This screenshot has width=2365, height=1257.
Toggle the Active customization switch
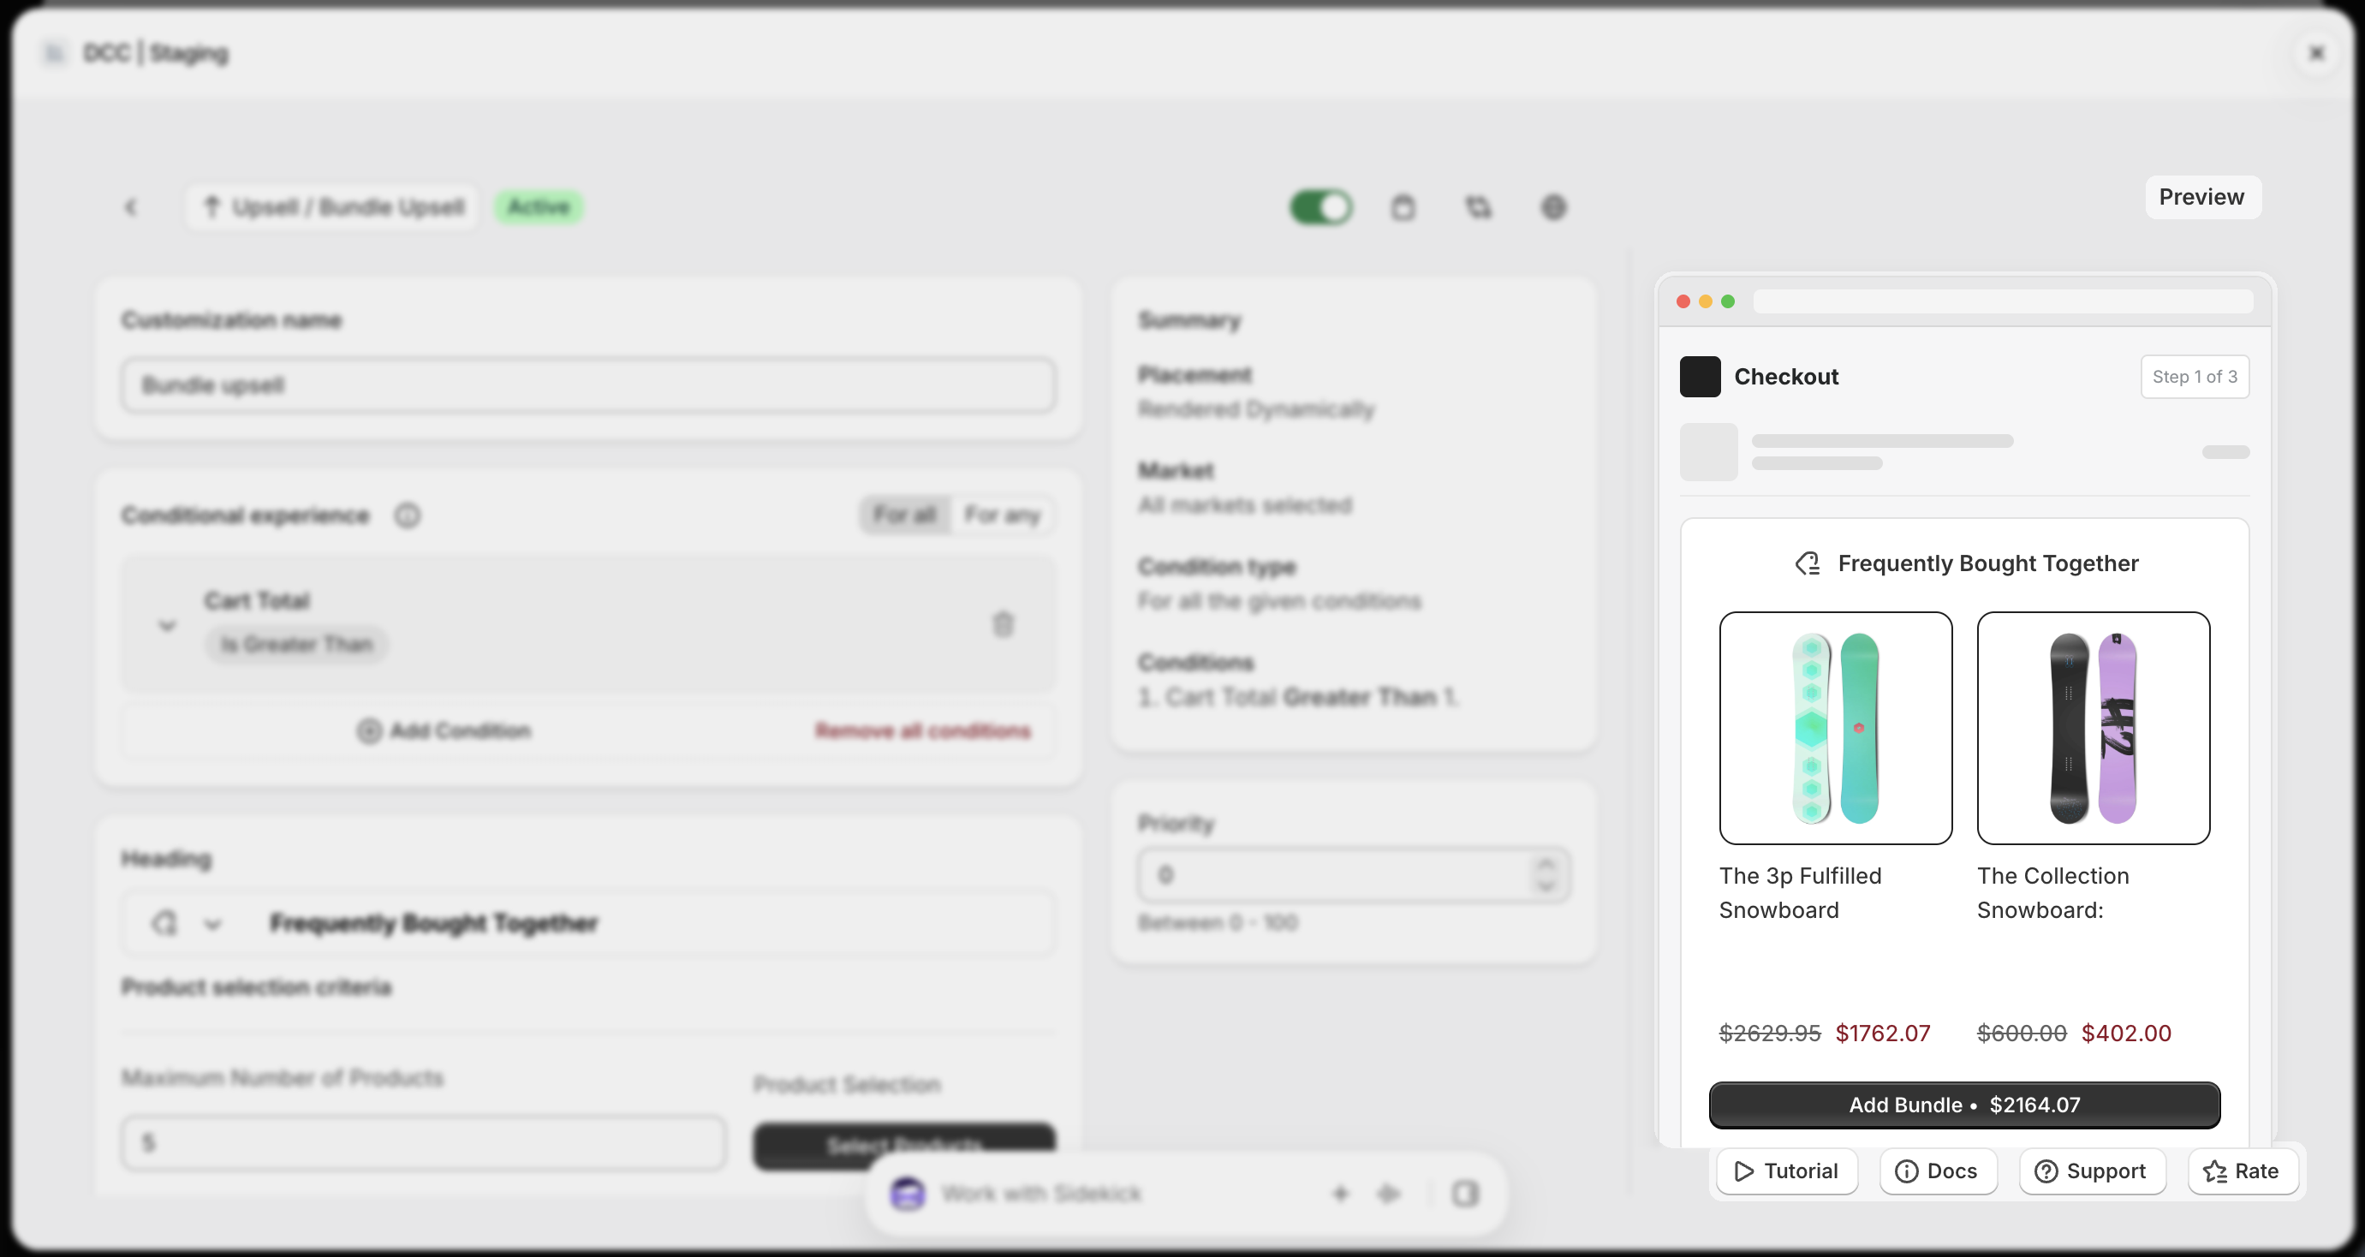pyautogui.click(x=1320, y=207)
